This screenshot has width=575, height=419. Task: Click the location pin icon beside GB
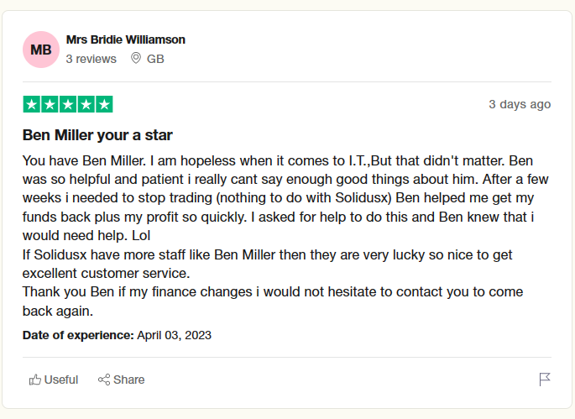(136, 58)
